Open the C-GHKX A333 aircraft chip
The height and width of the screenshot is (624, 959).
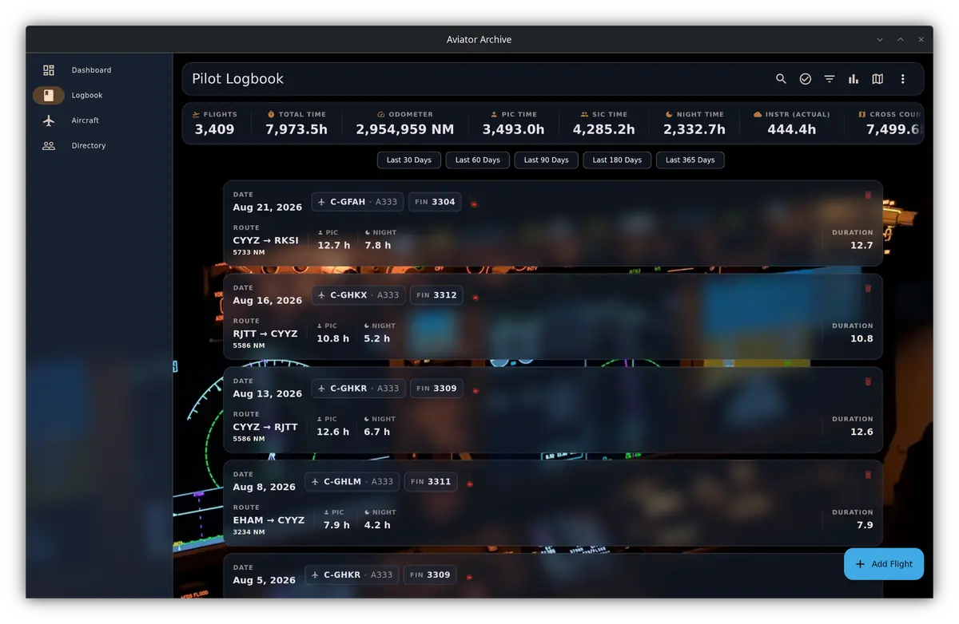(358, 295)
